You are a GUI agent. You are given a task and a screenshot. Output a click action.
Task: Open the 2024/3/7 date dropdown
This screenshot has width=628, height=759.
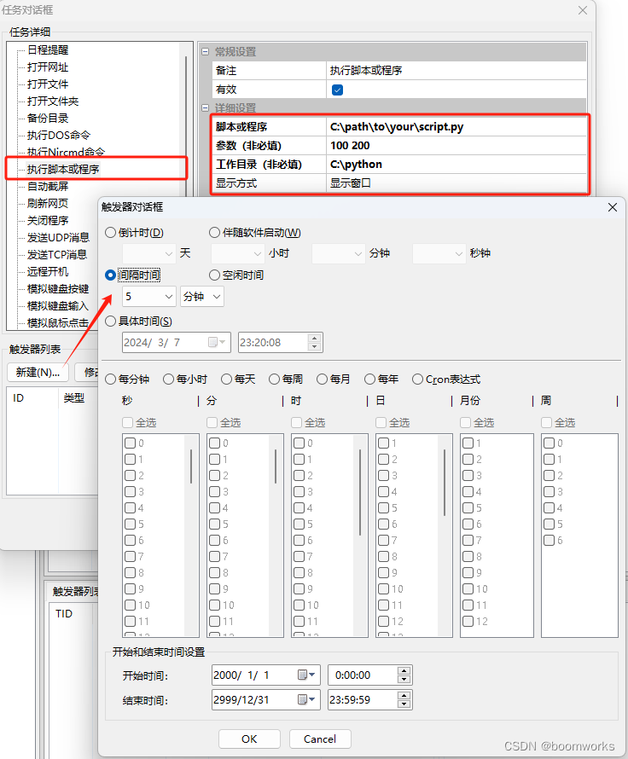coord(217,342)
